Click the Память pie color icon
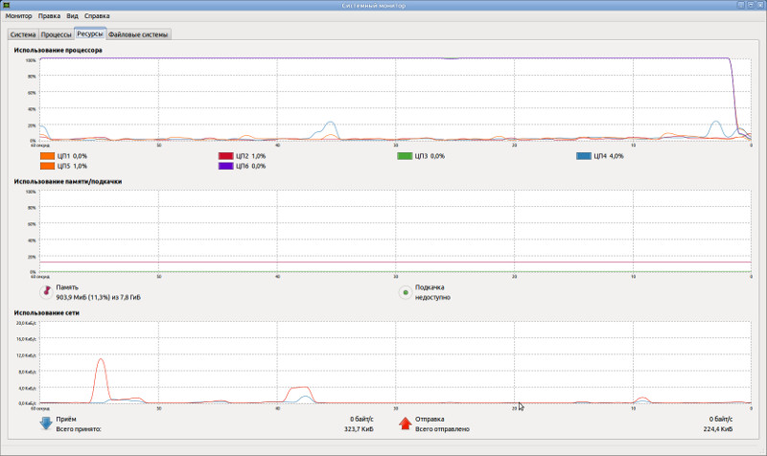The width and height of the screenshot is (767, 456). coord(46,292)
